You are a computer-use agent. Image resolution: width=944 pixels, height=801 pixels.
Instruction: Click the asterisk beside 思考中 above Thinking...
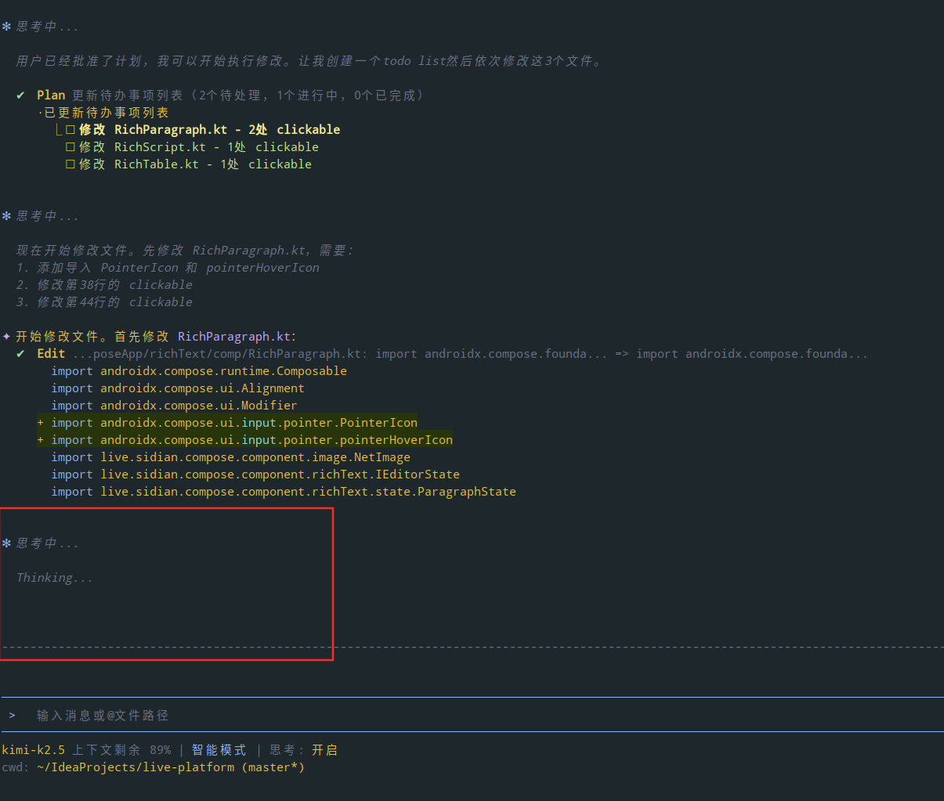(6, 543)
